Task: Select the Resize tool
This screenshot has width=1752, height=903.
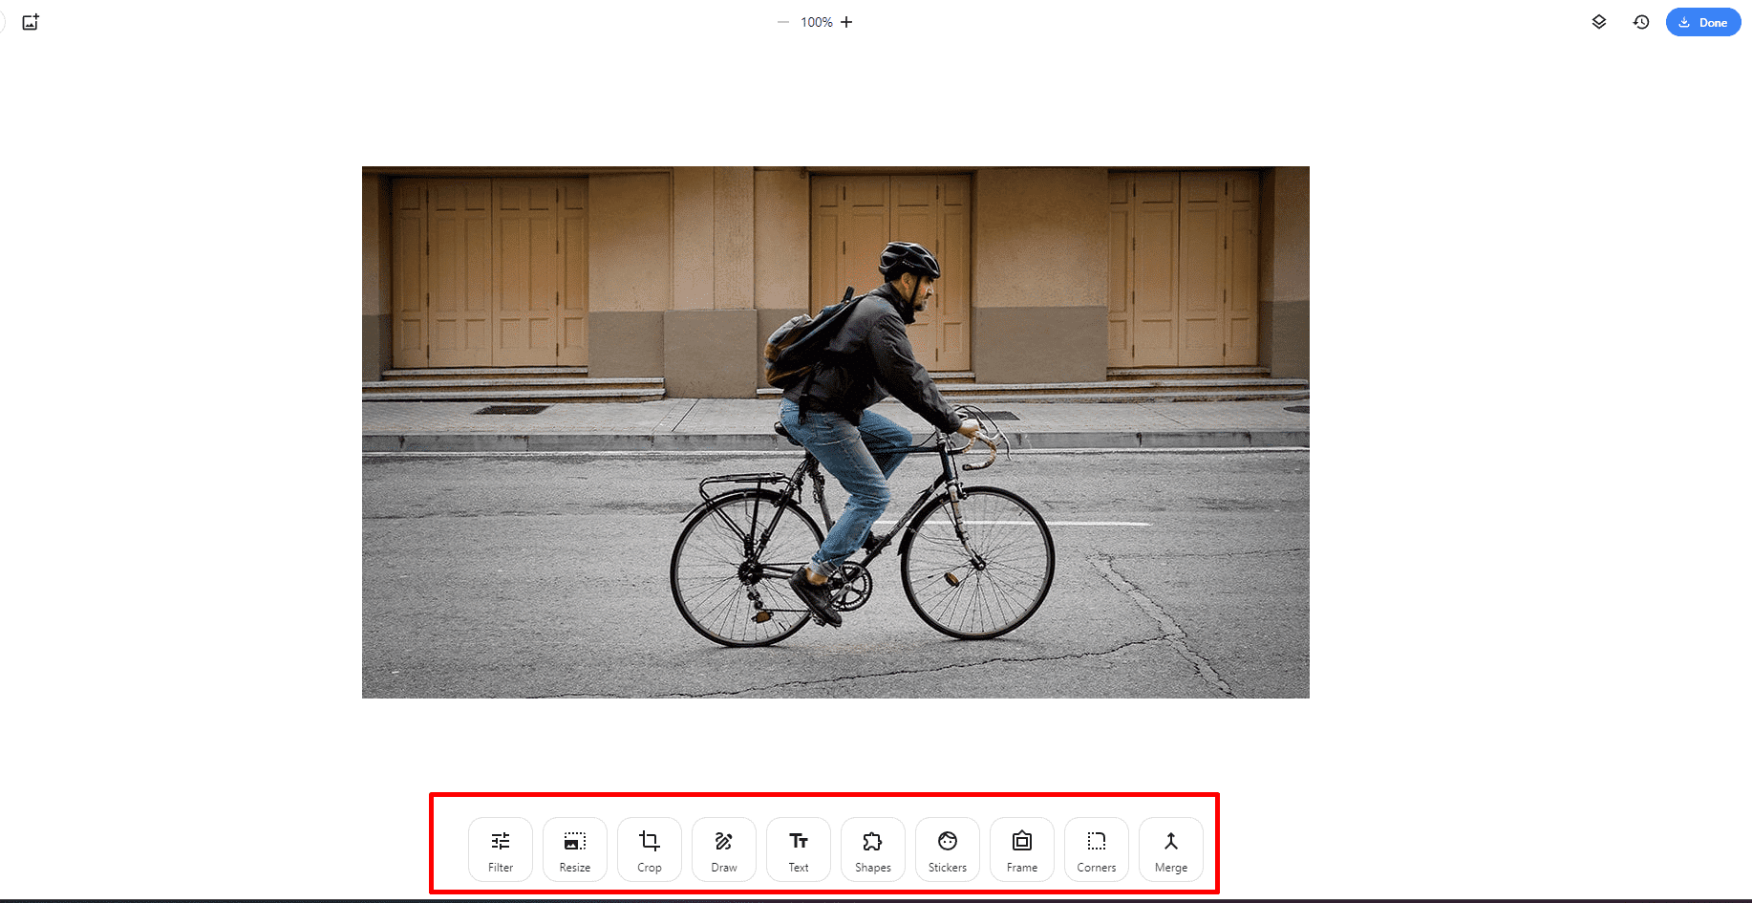Action: point(575,849)
